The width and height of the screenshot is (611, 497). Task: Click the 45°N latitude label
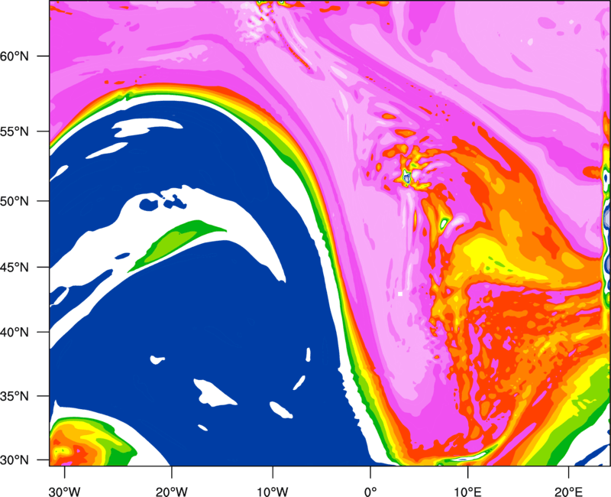click(15, 267)
